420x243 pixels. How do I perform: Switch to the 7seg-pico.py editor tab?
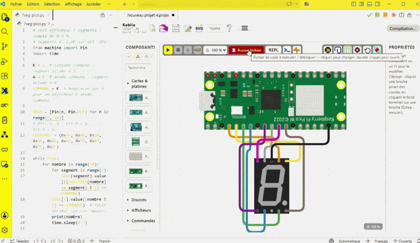point(33,15)
